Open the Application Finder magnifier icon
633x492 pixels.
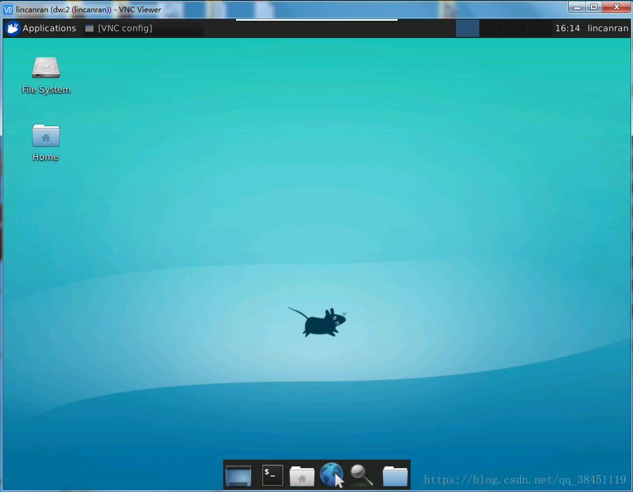click(362, 475)
